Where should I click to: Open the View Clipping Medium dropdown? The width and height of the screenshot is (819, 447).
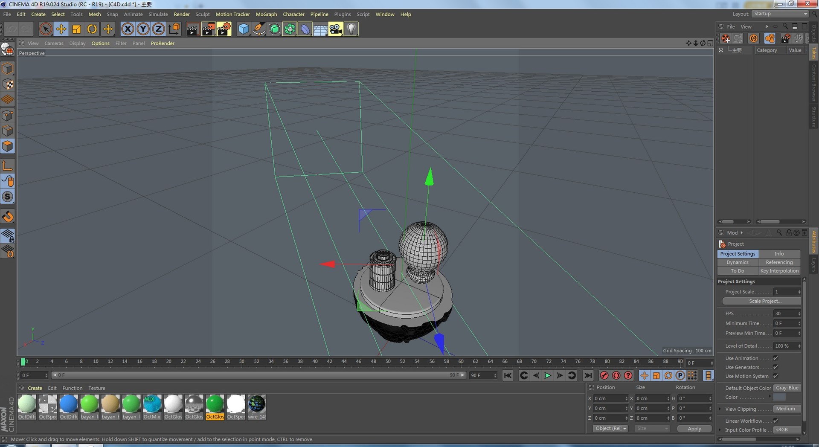787,409
